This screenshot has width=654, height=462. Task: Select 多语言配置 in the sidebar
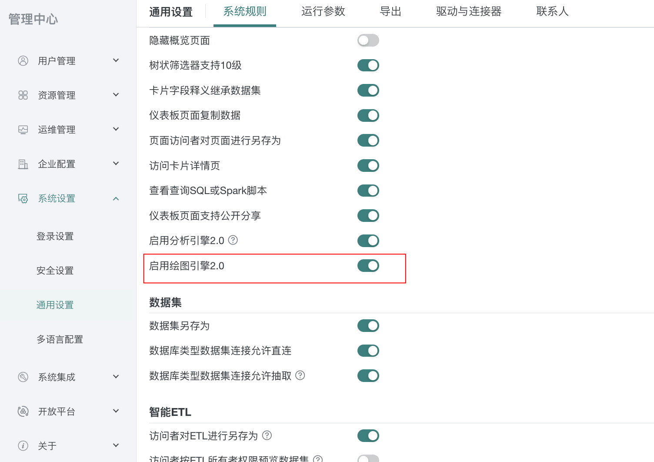(x=60, y=340)
